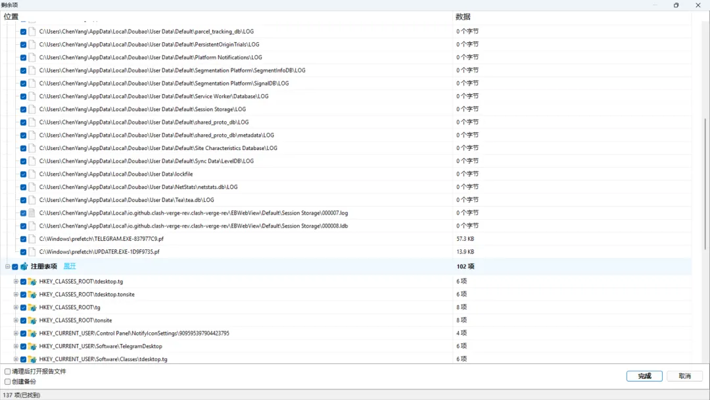The image size is (710, 400).
Task: Collapse the 注册表项 section
Action: pyautogui.click(x=7, y=266)
